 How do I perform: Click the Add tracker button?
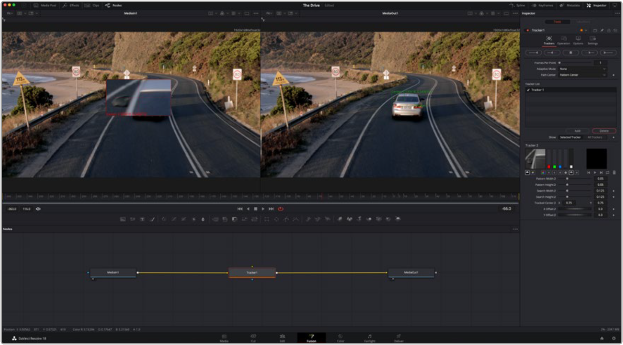(x=577, y=131)
